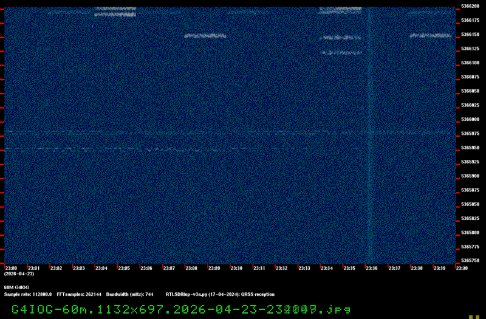Viewport: 486px width, 319px height.
Task: Pick the 23:12 time marker
Action: 281,268
